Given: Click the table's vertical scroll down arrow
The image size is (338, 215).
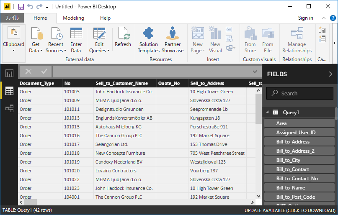Looking at the screenshot, I should [x=258, y=196].
